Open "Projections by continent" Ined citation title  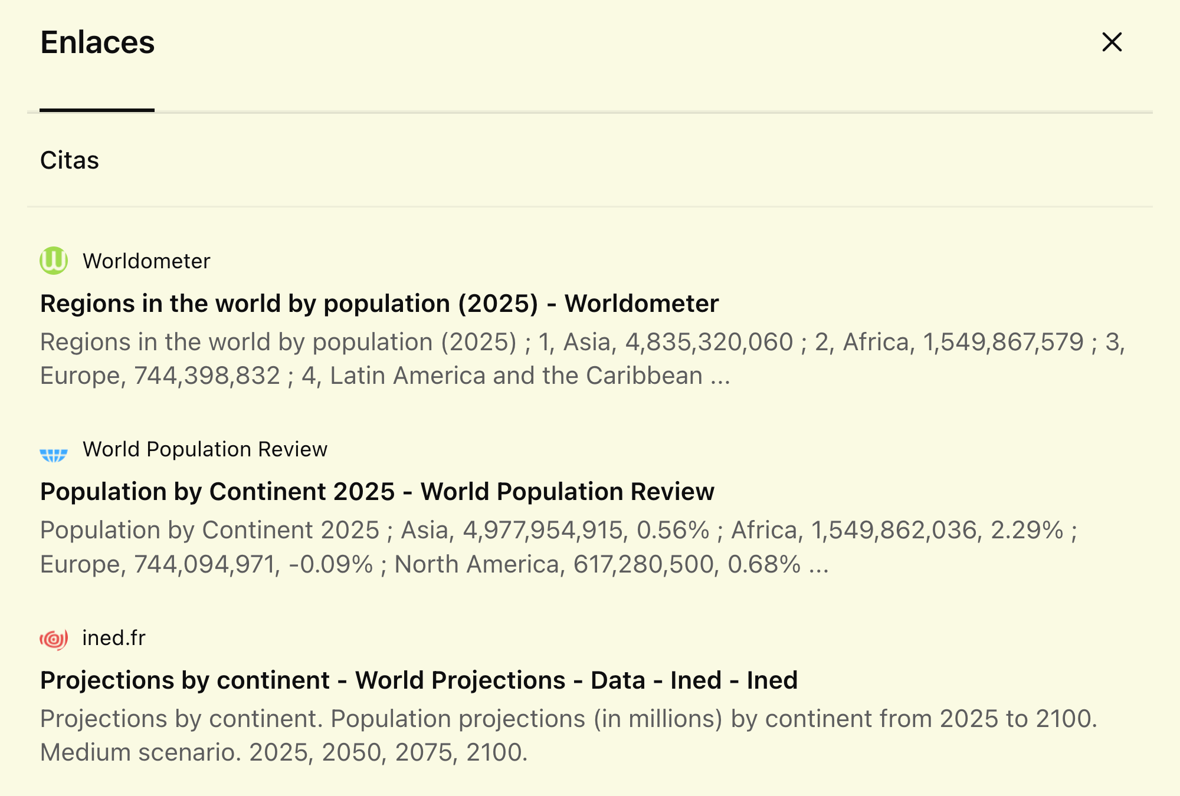click(419, 680)
